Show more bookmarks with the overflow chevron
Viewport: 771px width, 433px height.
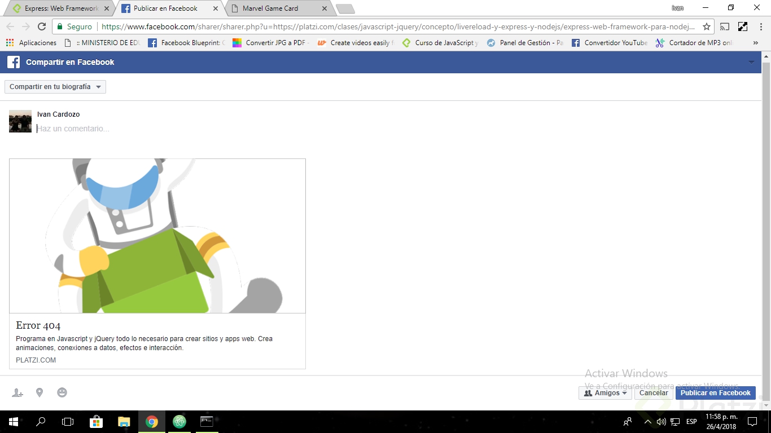[756, 43]
